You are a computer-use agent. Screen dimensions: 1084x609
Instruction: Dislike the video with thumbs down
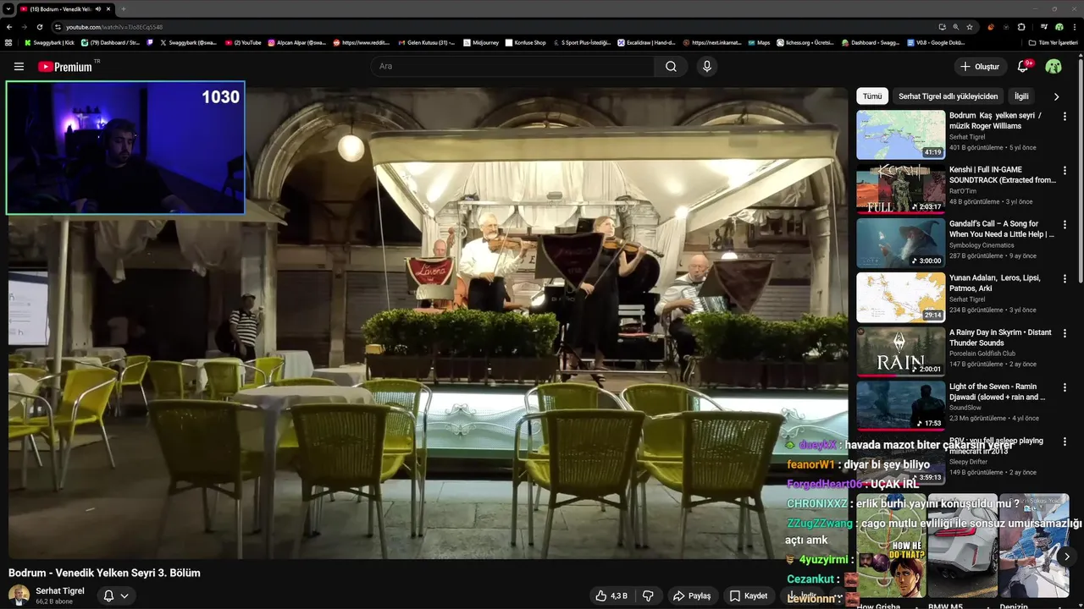tap(648, 595)
